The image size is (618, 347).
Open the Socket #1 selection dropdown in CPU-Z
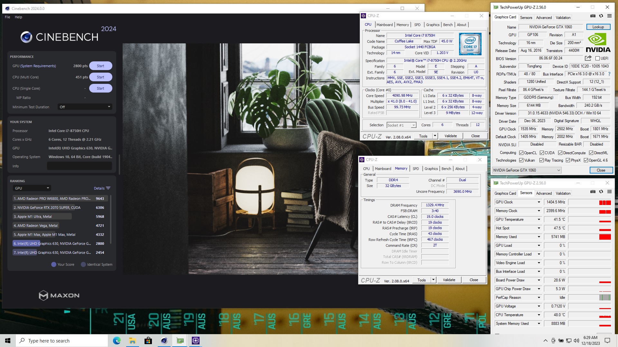tap(401, 125)
